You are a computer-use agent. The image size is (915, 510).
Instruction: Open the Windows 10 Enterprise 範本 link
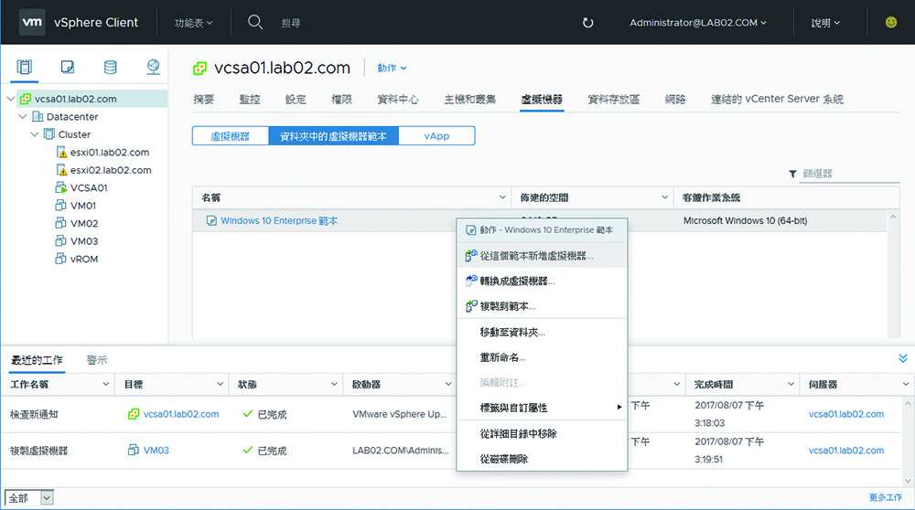pyautogui.click(x=279, y=221)
